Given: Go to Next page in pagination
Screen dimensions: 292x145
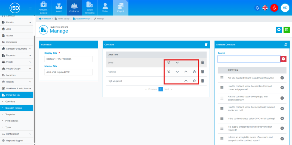Looking at the screenshot, I should [x=167, y=89].
